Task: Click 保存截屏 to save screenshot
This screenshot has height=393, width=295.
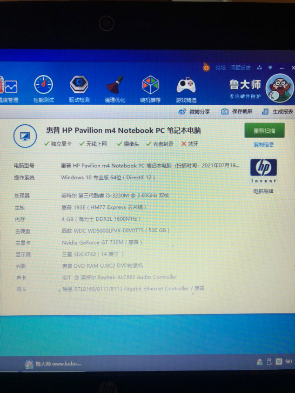Action: (x=237, y=112)
